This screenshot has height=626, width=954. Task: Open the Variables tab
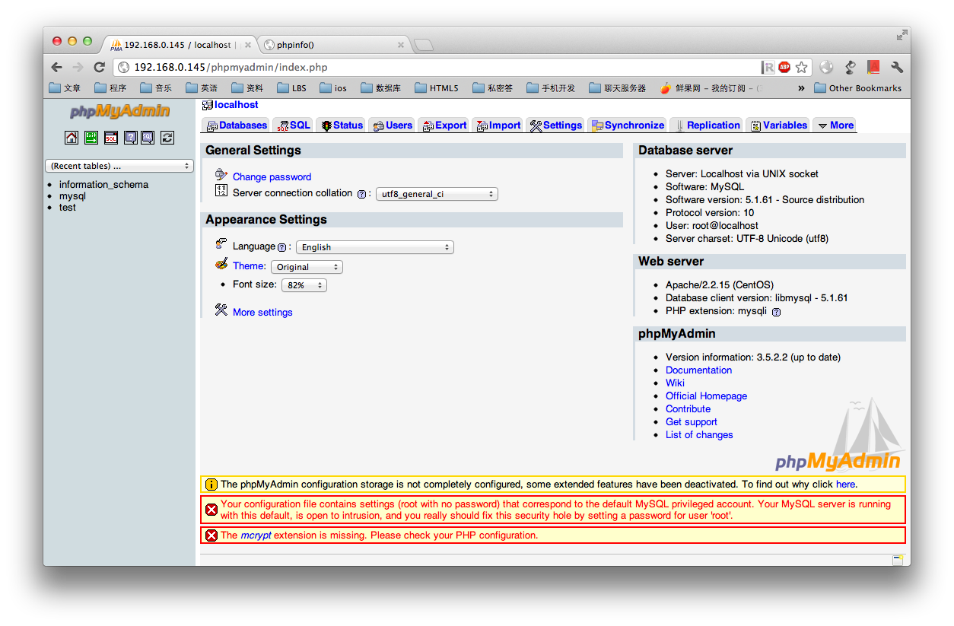pos(778,126)
